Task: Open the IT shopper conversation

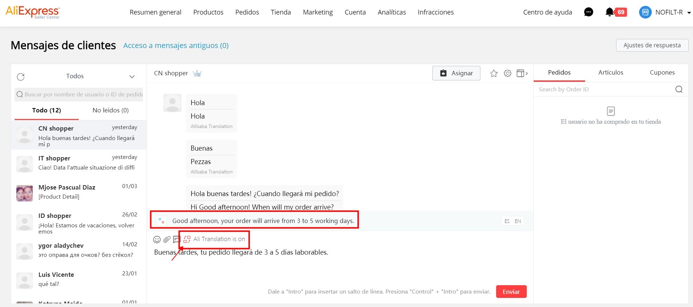Action: [x=79, y=164]
